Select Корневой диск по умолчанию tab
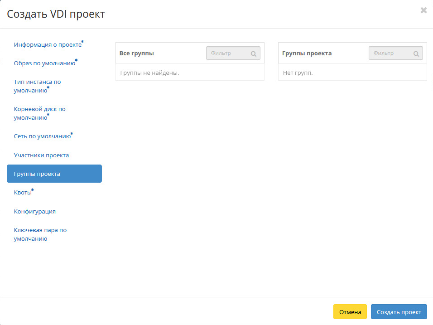 [40, 113]
